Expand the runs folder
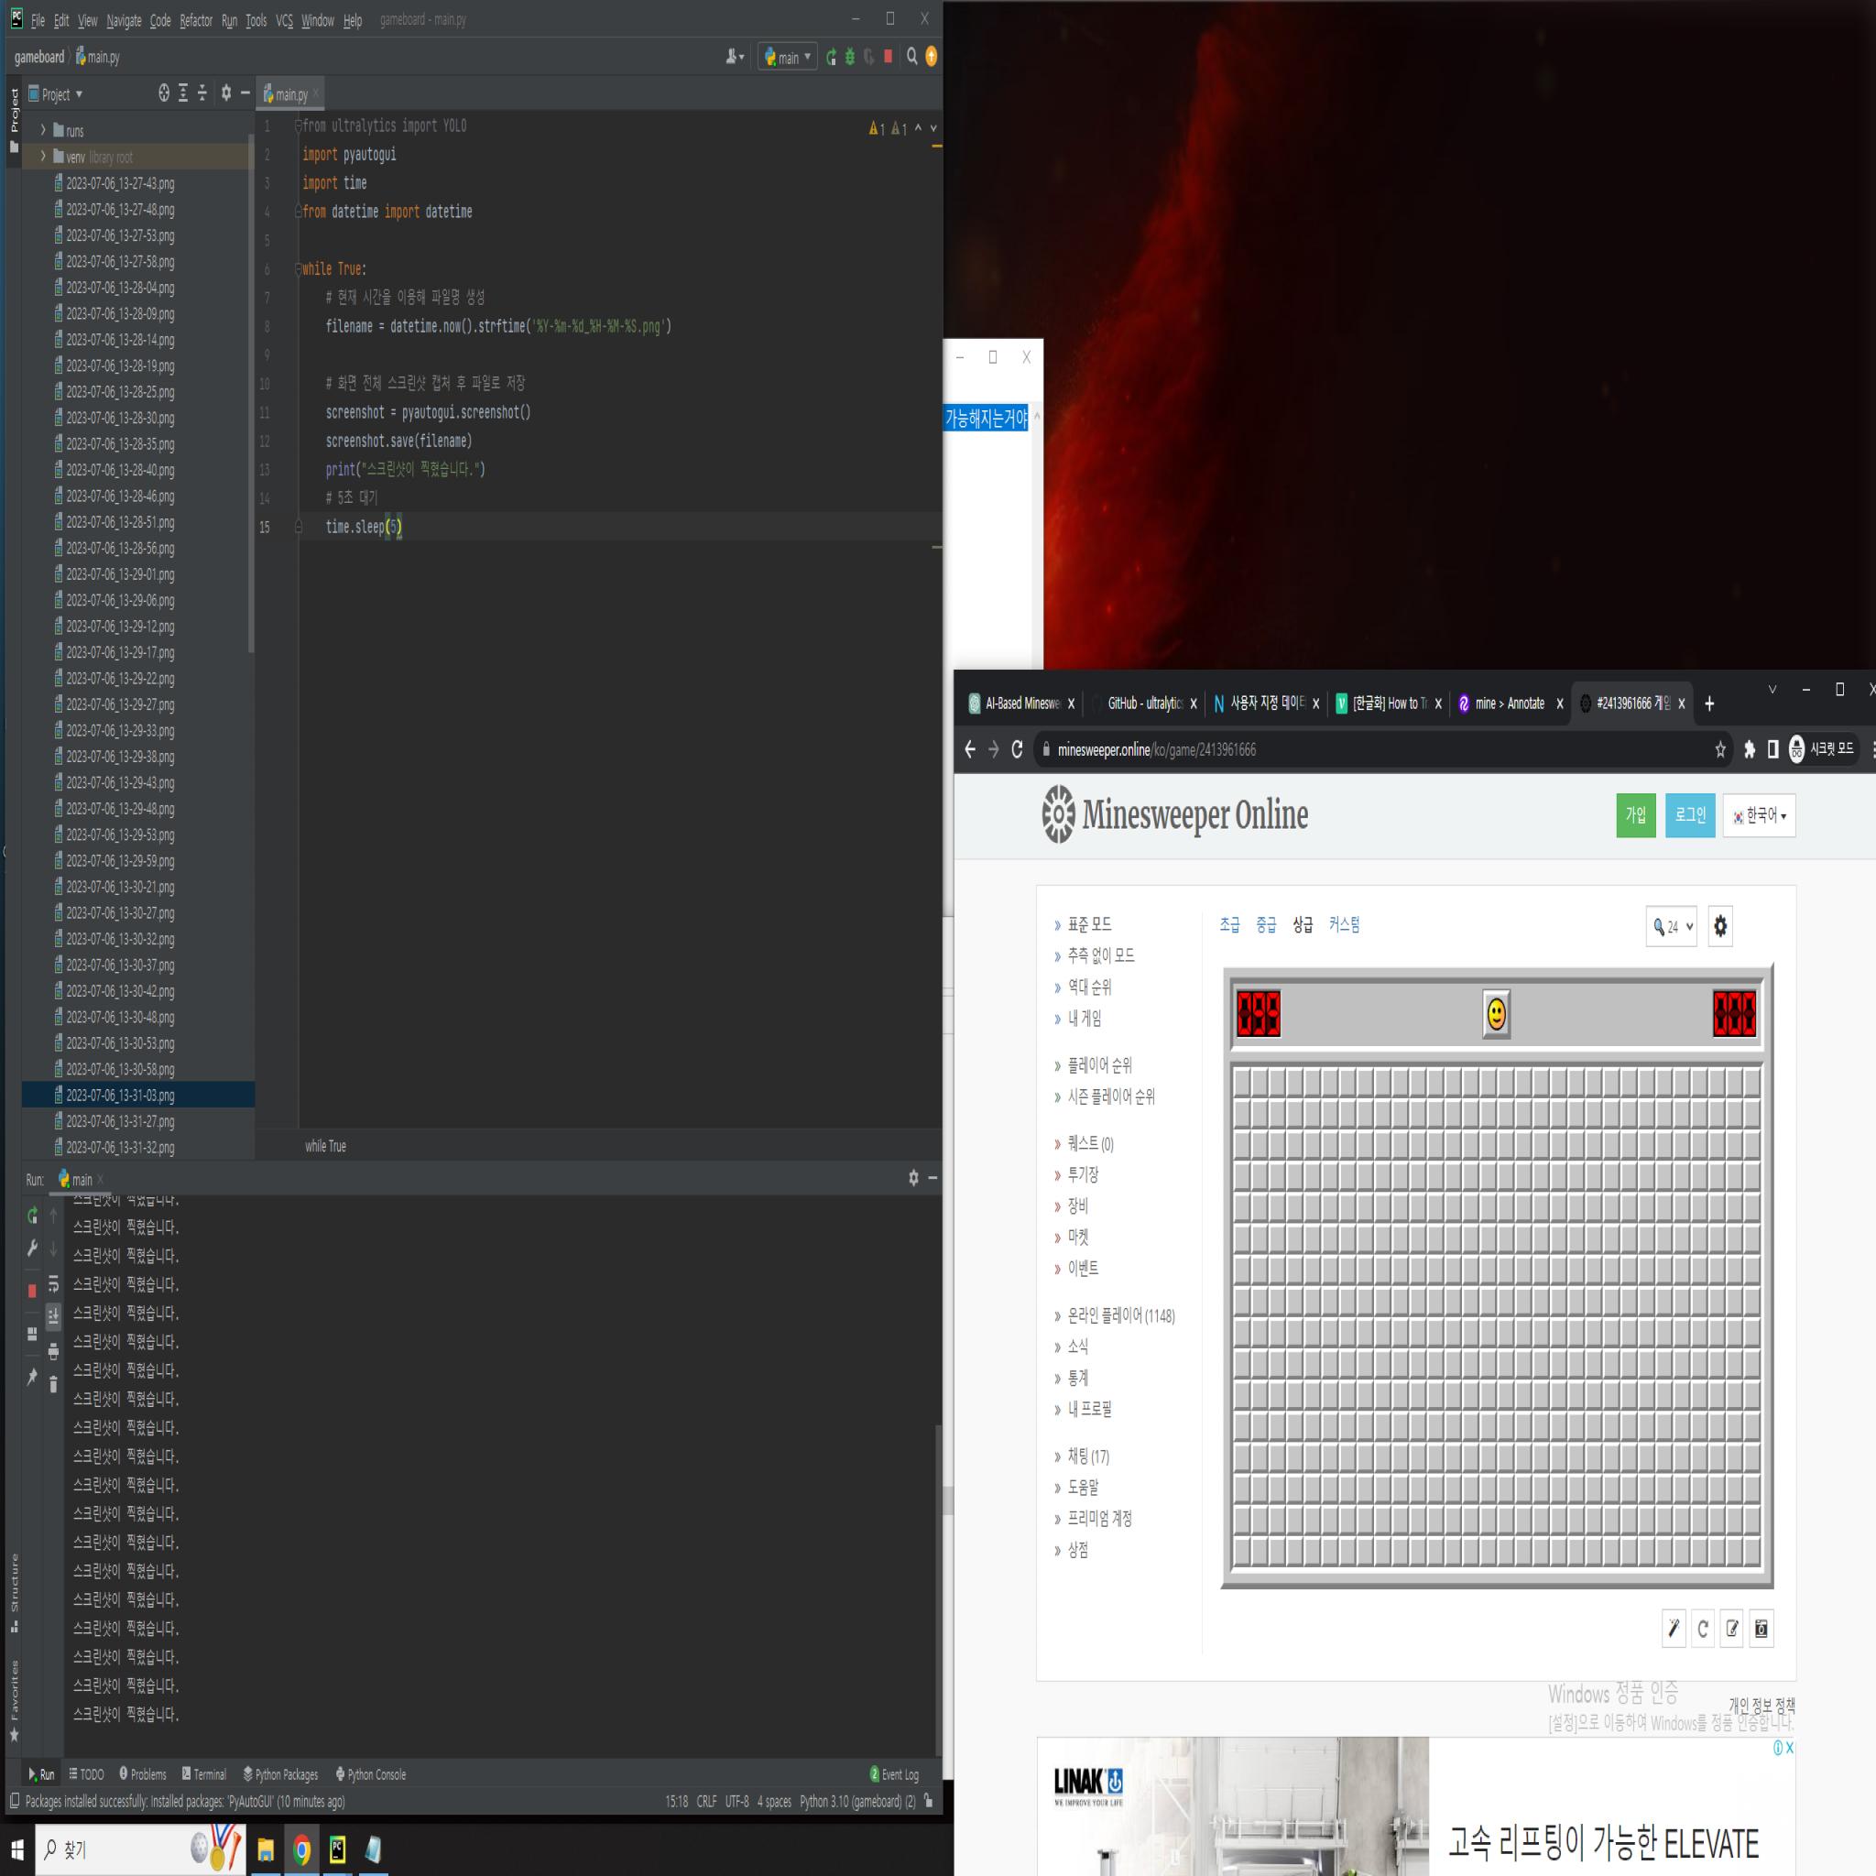This screenshot has height=1876, width=1876. pyautogui.click(x=43, y=130)
